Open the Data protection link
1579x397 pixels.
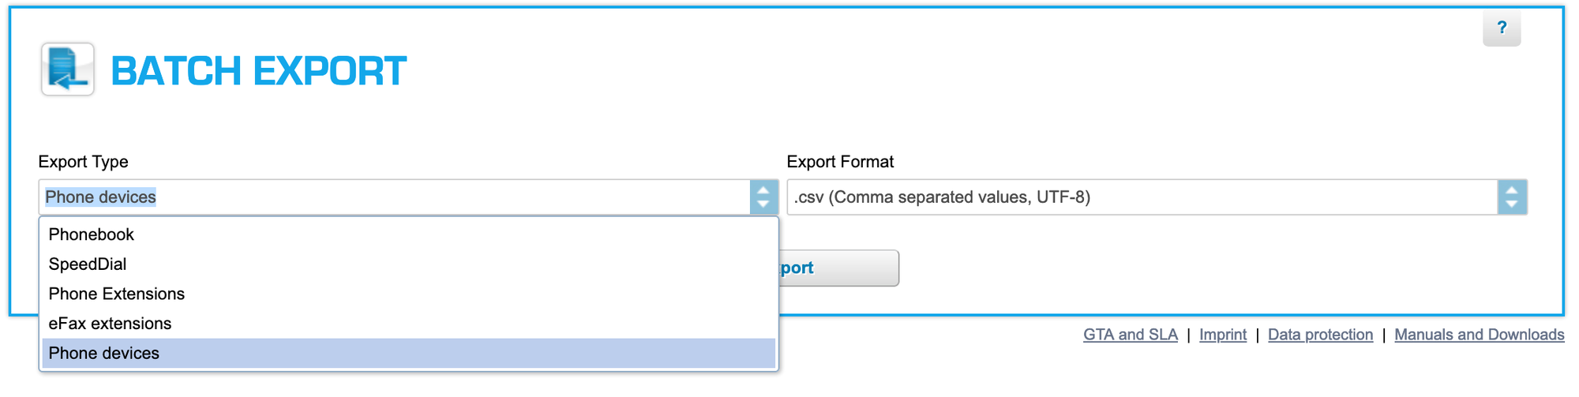[1320, 335]
